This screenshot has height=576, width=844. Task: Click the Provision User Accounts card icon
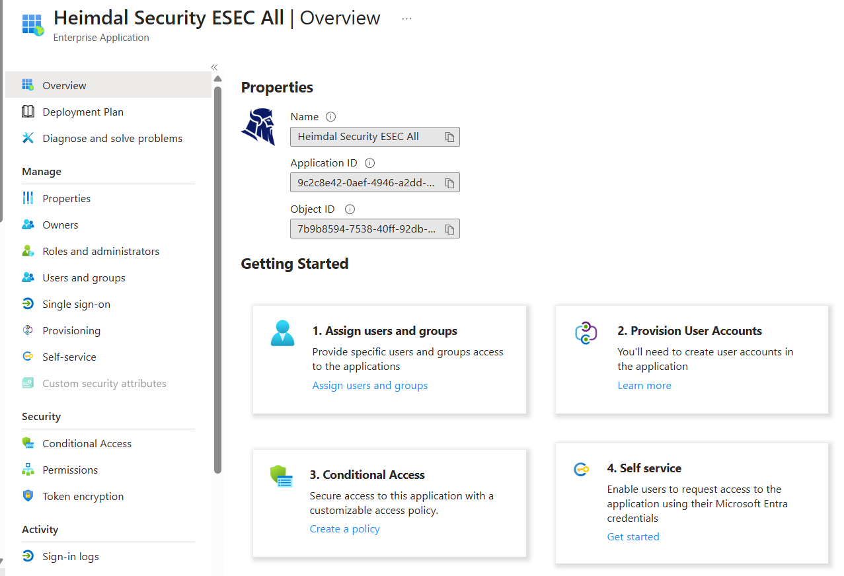(x=586, y=333)
